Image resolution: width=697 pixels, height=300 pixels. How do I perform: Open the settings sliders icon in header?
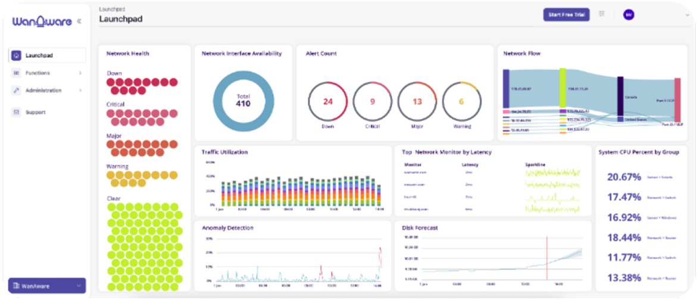[602, 14]
